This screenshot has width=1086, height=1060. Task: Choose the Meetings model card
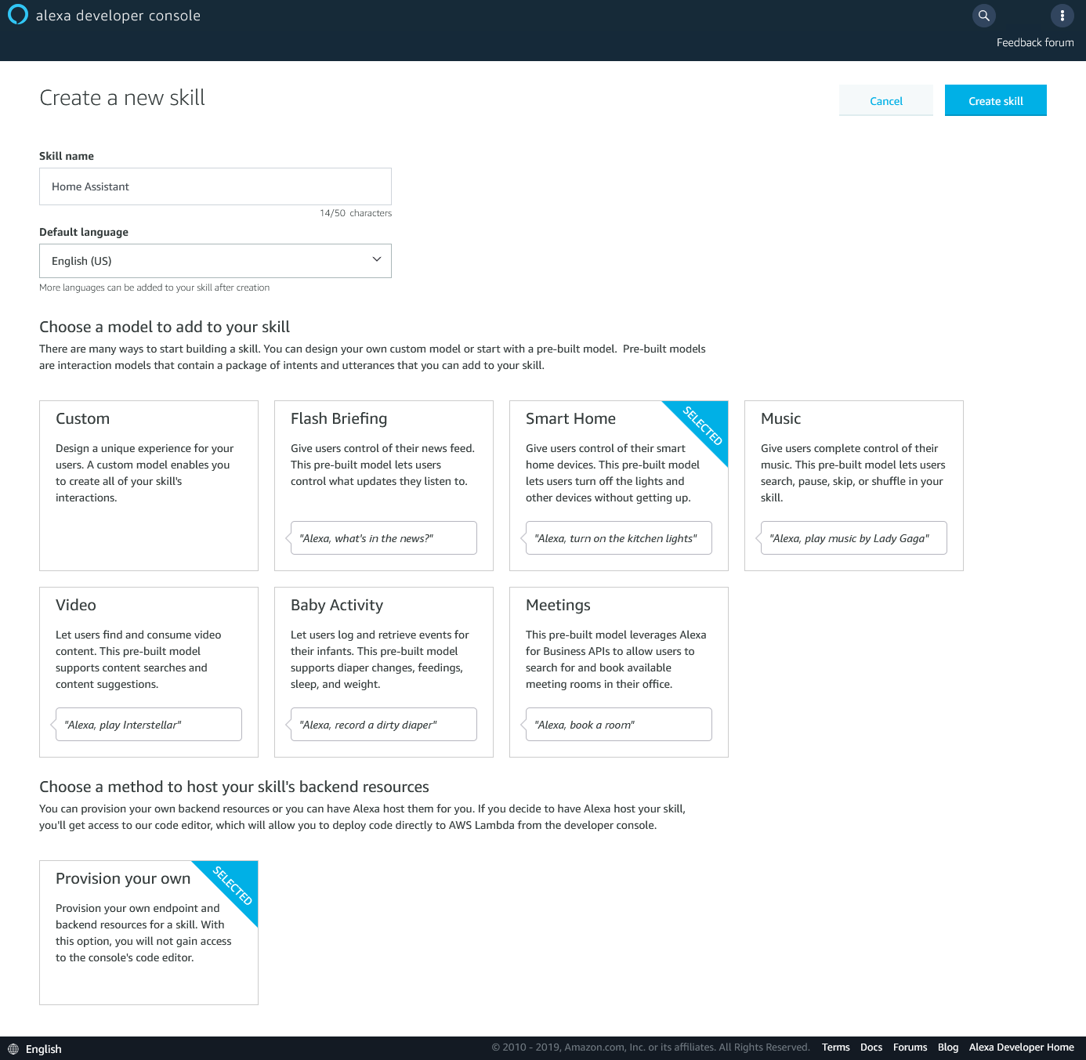[619, 672]
